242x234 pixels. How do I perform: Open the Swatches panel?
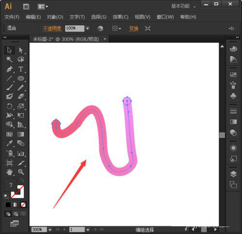(233, 74)
